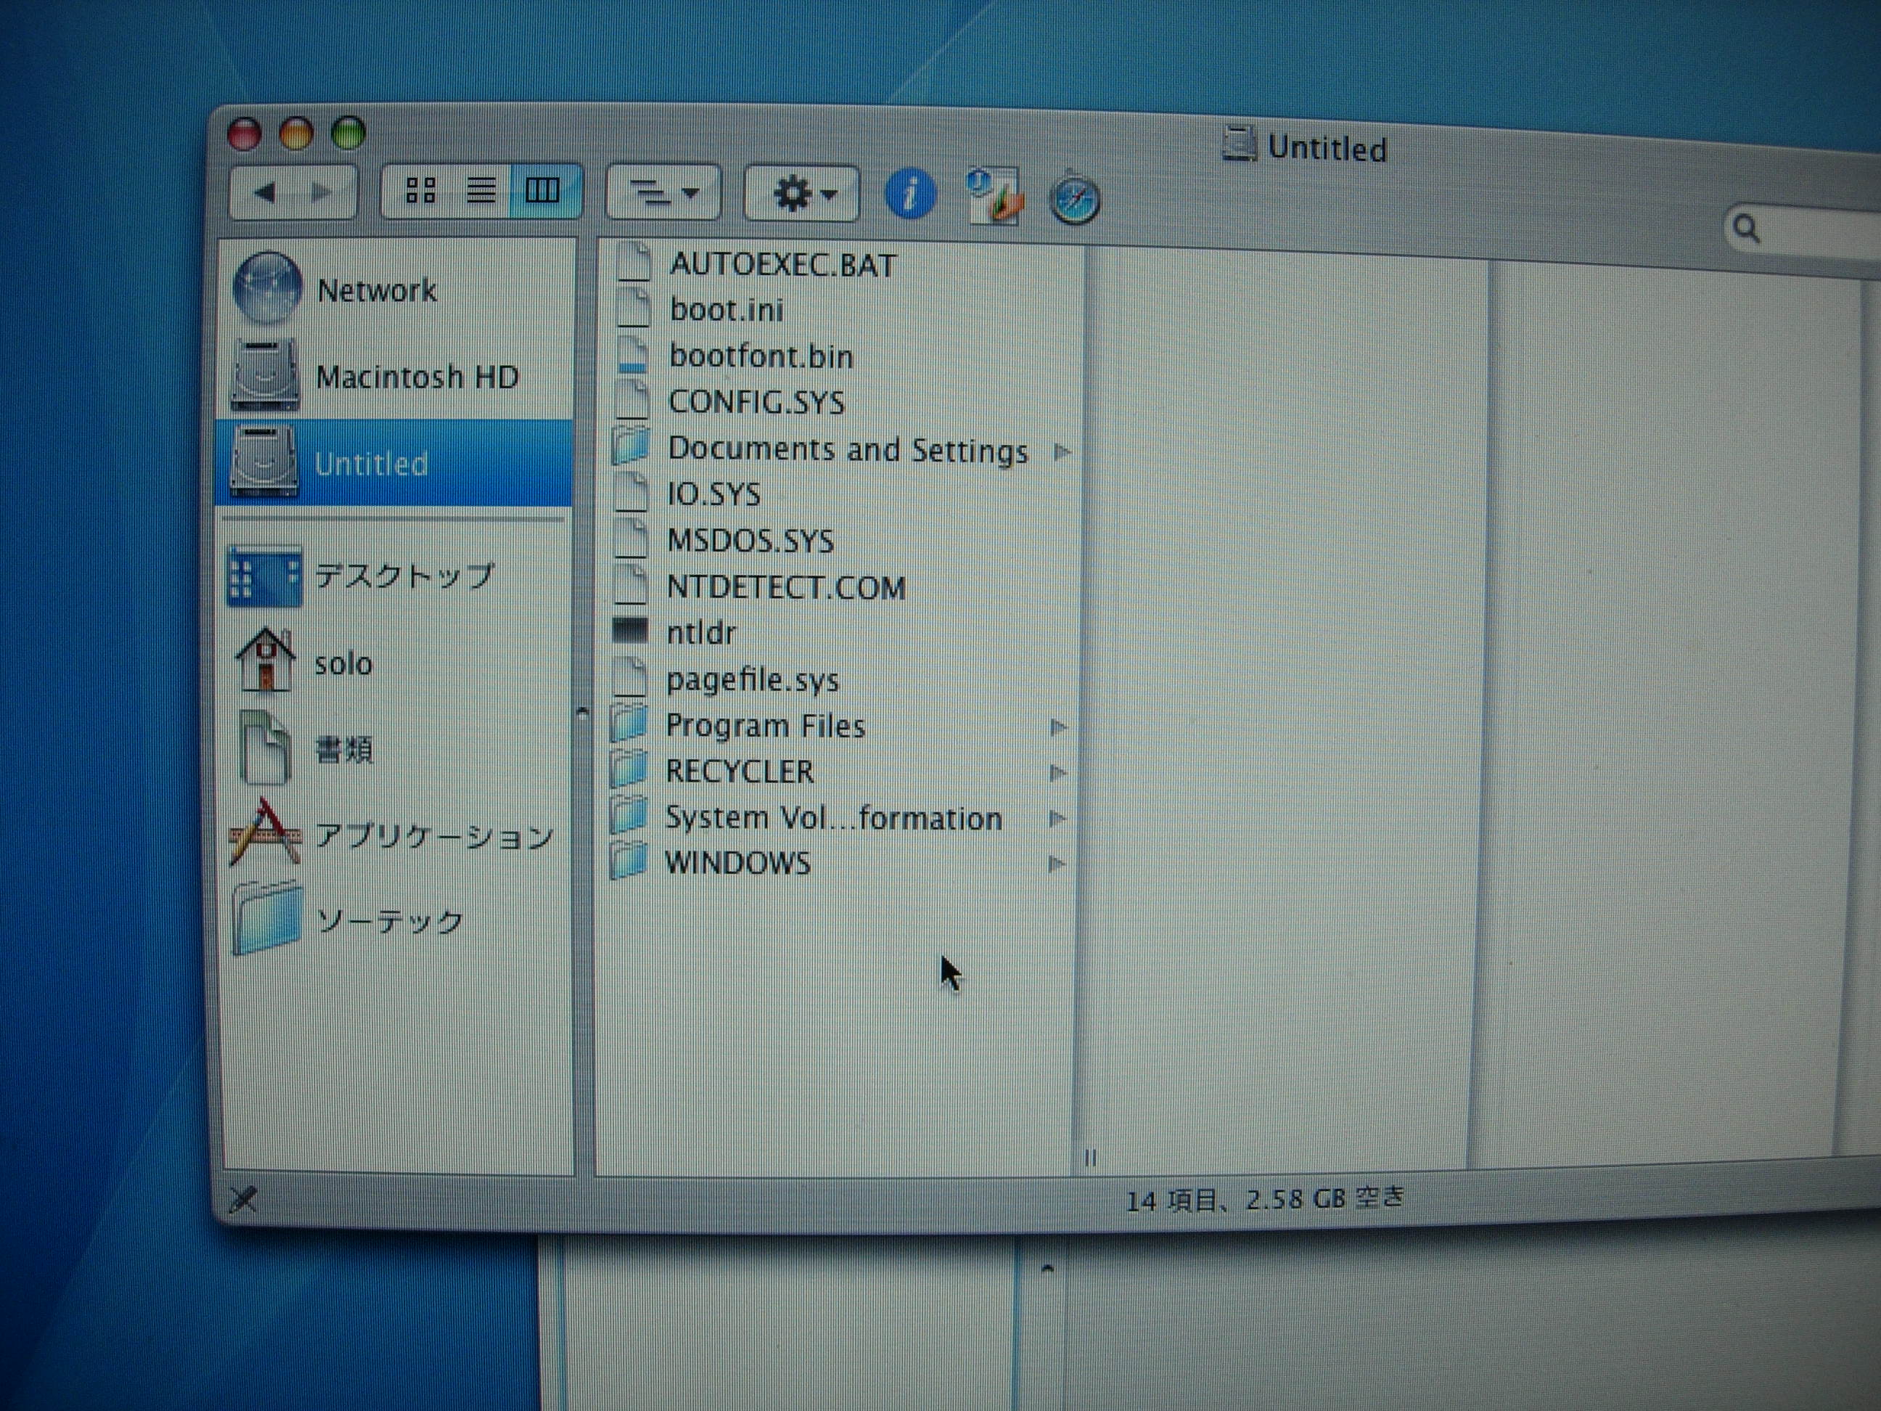The width and height of the screenshot is (1881, 1411).
Task: Select Network in the sidebar
Action: point(396,290)
